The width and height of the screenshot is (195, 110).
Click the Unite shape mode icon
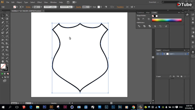pos(139,19)
